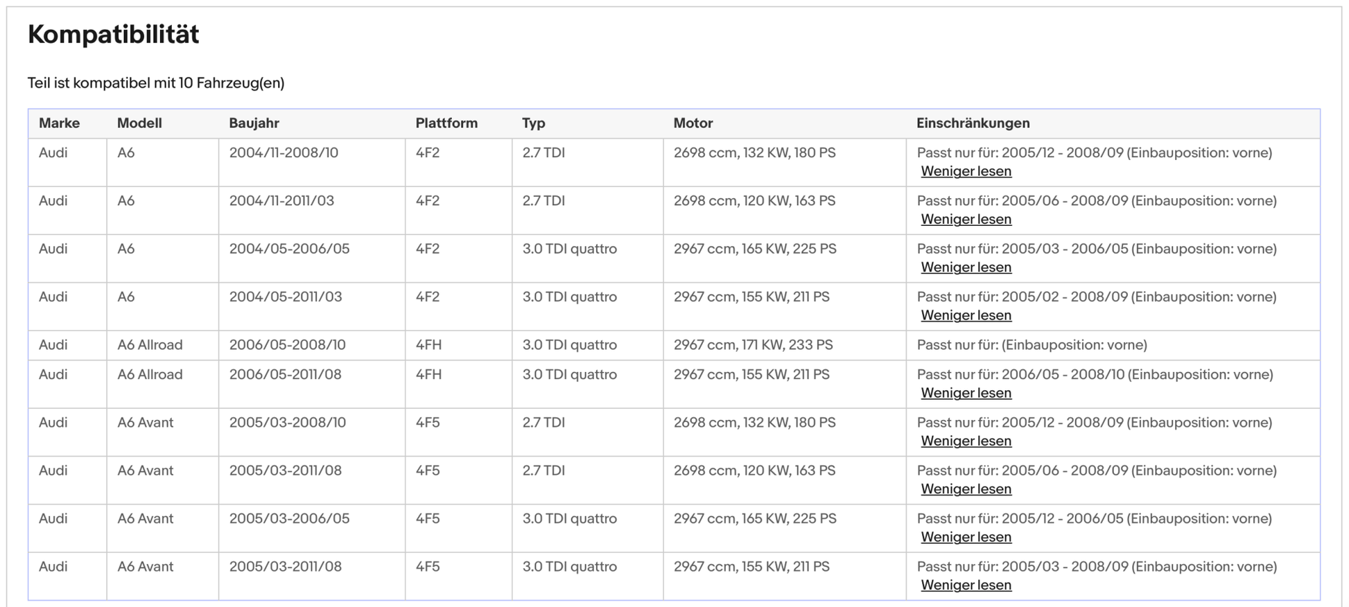Click 'Weniger lesen' in A6 4F2 211 PS row
Screen dimensions: 1349x607
click(966, 315)
